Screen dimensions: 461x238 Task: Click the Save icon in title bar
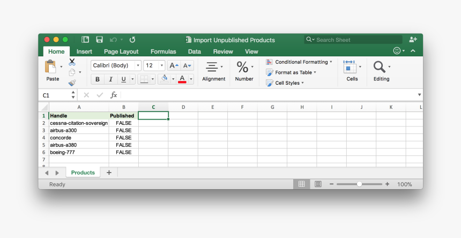99,40
